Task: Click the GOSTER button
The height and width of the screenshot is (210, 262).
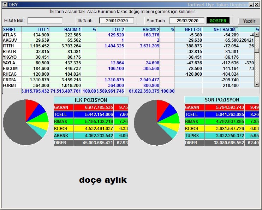Action: [x=218, y=21]
